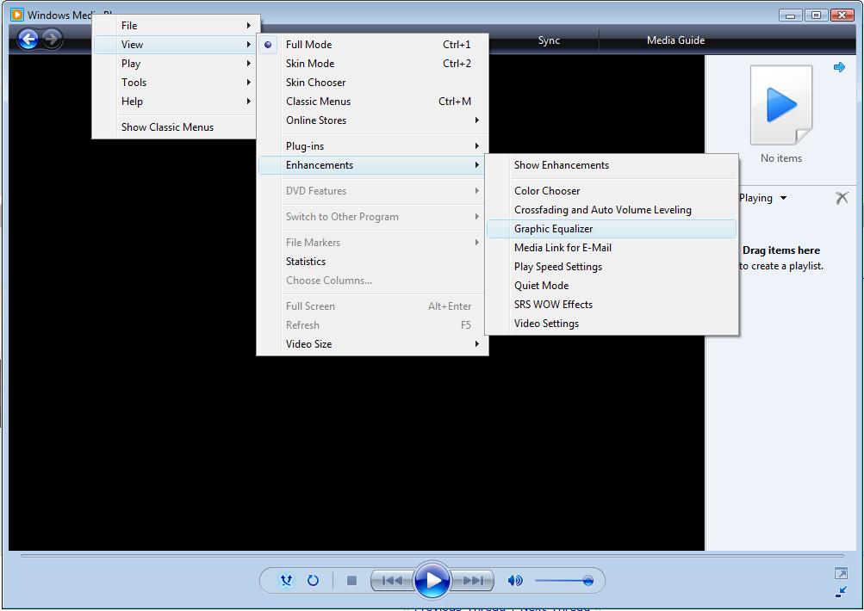Open the Help menu
864x611 pixels.
pos(175,102)
